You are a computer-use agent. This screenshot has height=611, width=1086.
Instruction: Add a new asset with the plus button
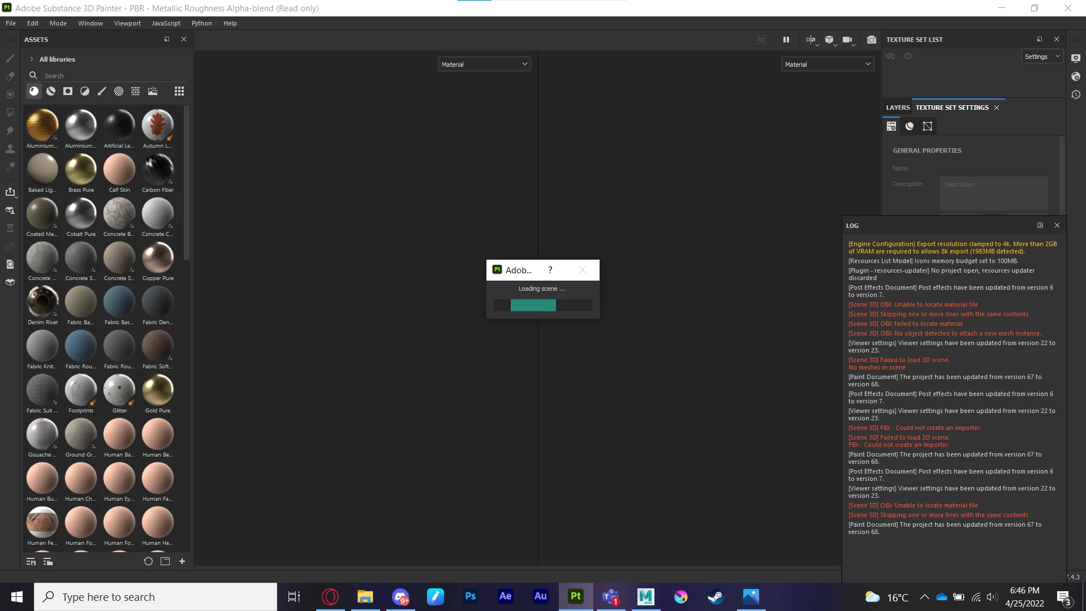click(x=182, y=561)
